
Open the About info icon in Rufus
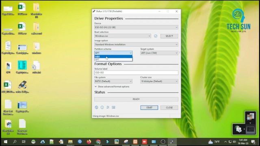click(x=102, y=107)
